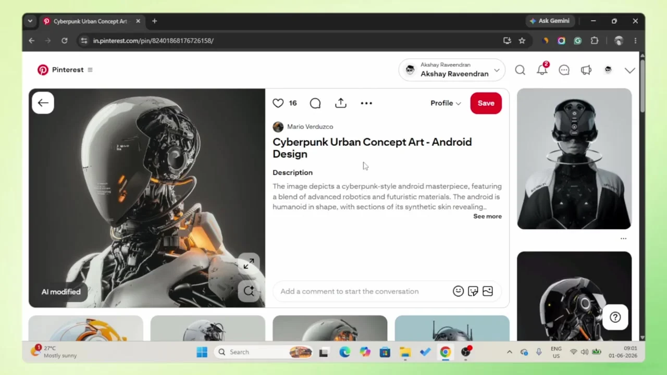Open the Windows Start menu
This screenshot has width=667, height=375.
pos(202,352)
